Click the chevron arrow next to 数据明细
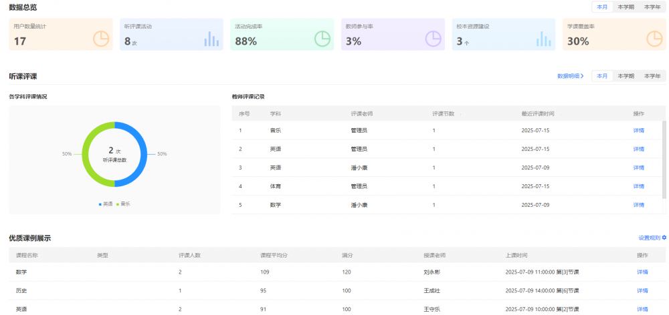 [x=582, y=76]
